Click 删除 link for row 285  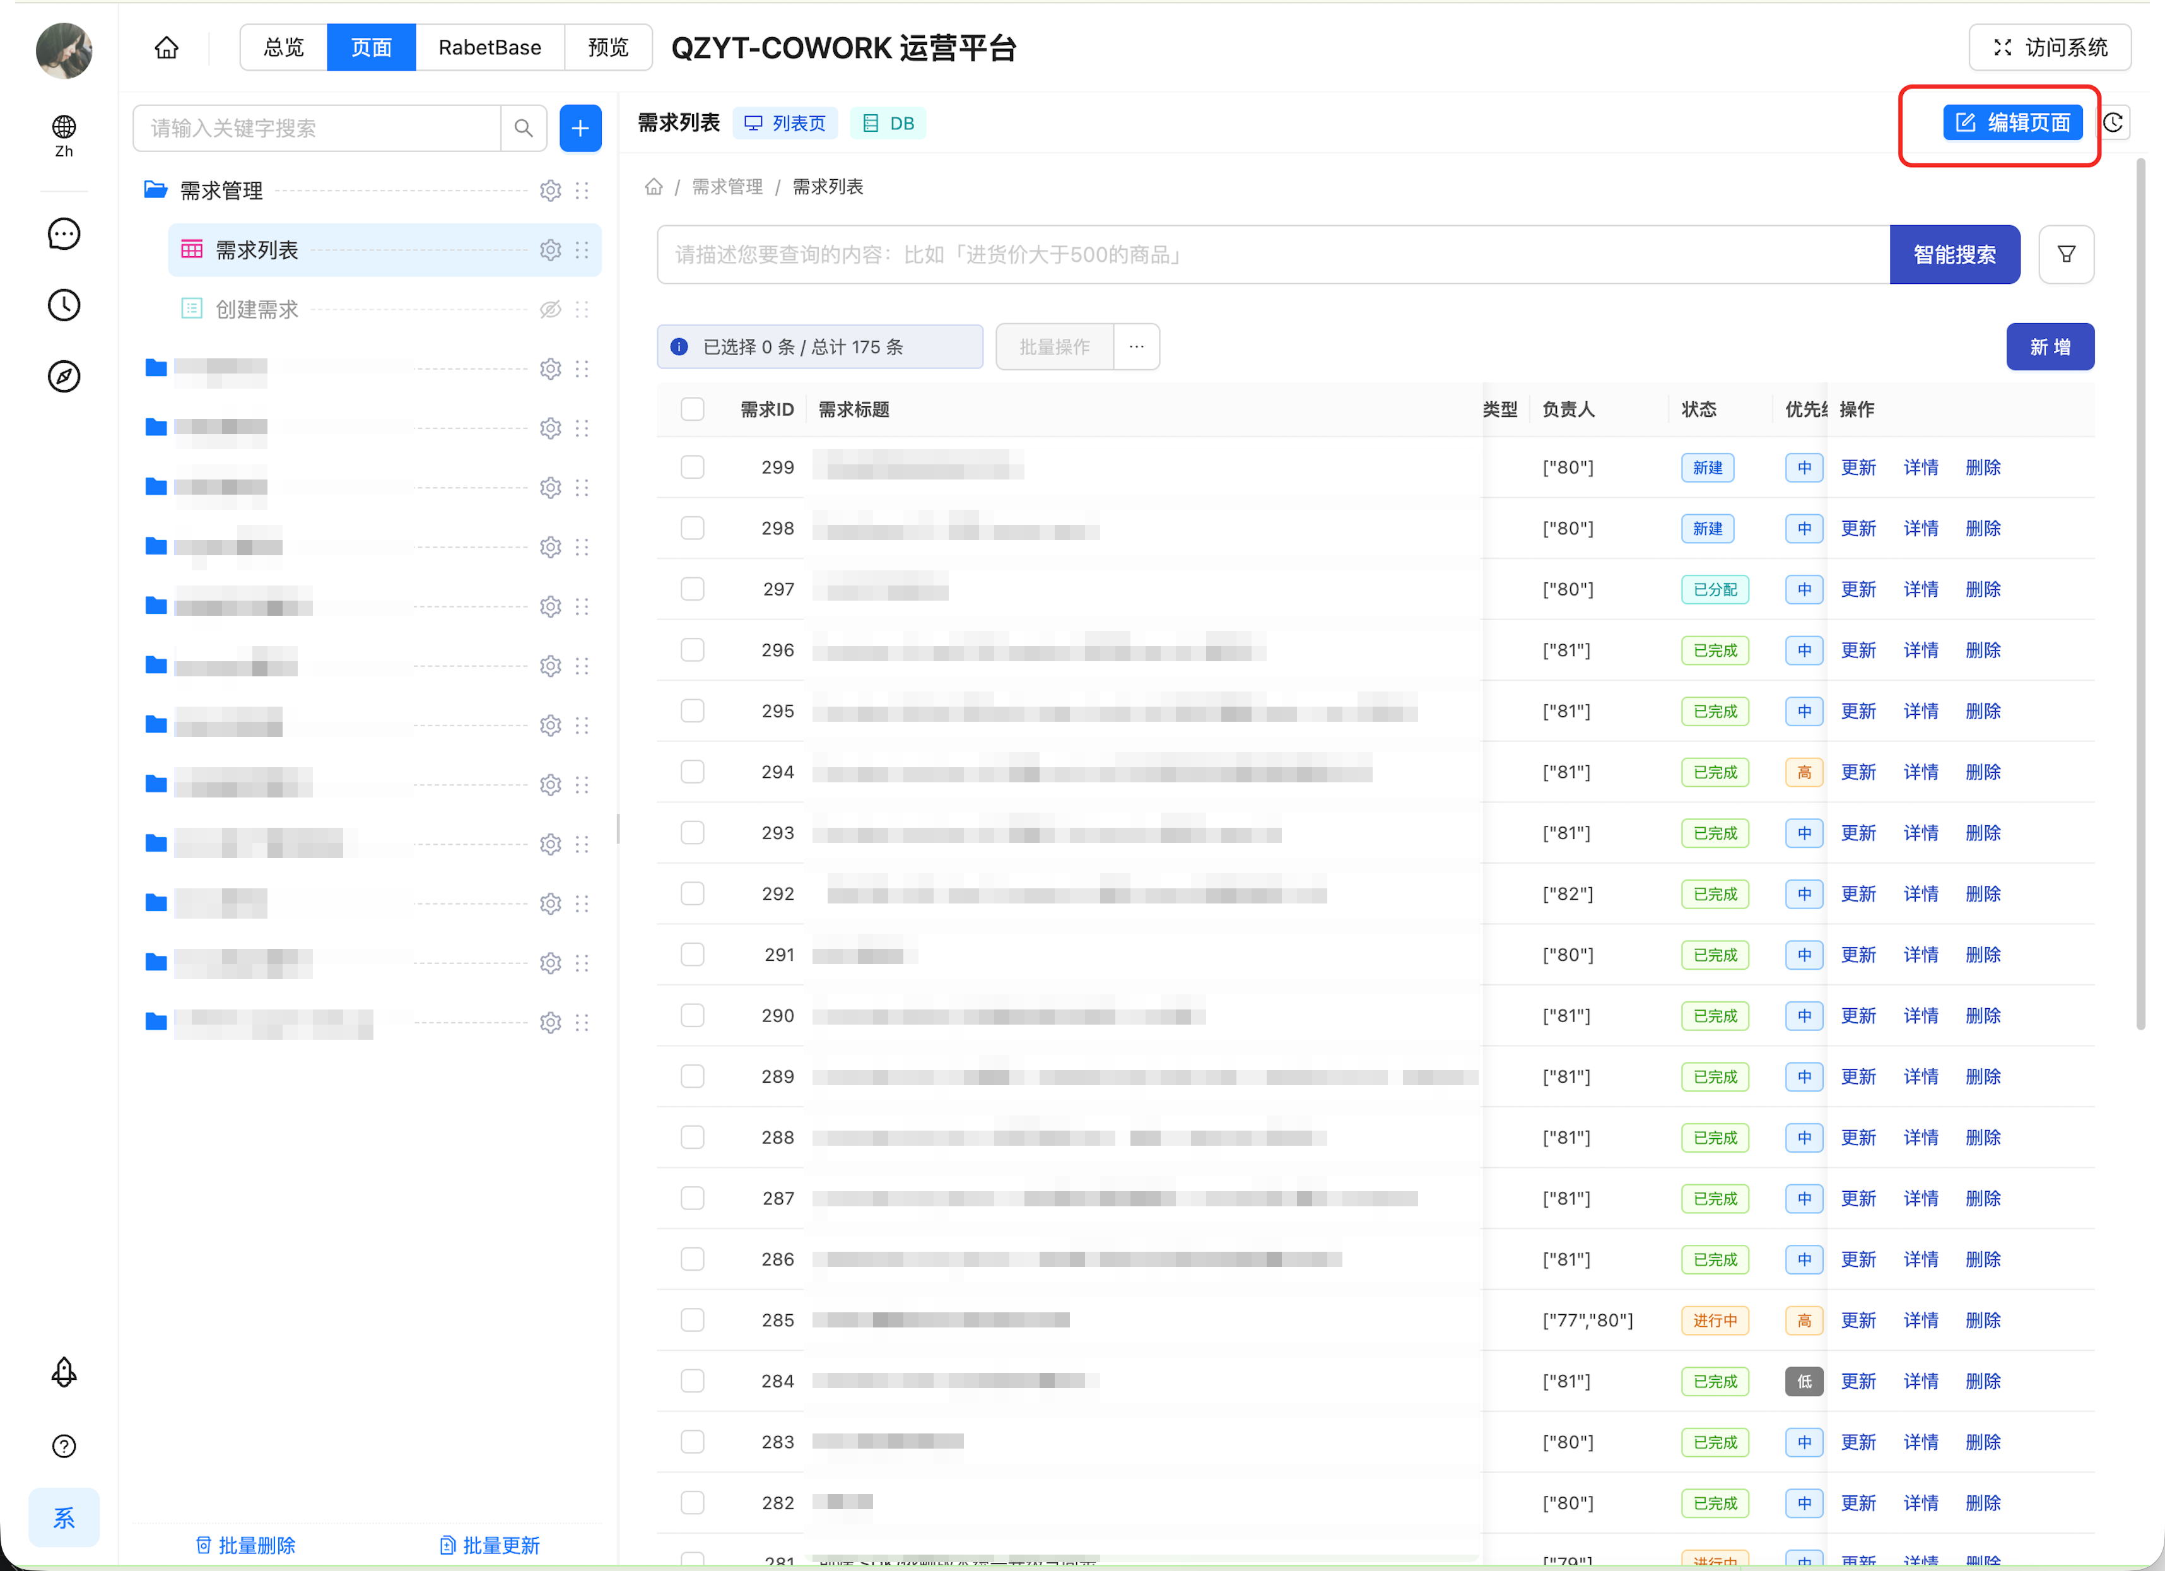pos(1983,1320)
